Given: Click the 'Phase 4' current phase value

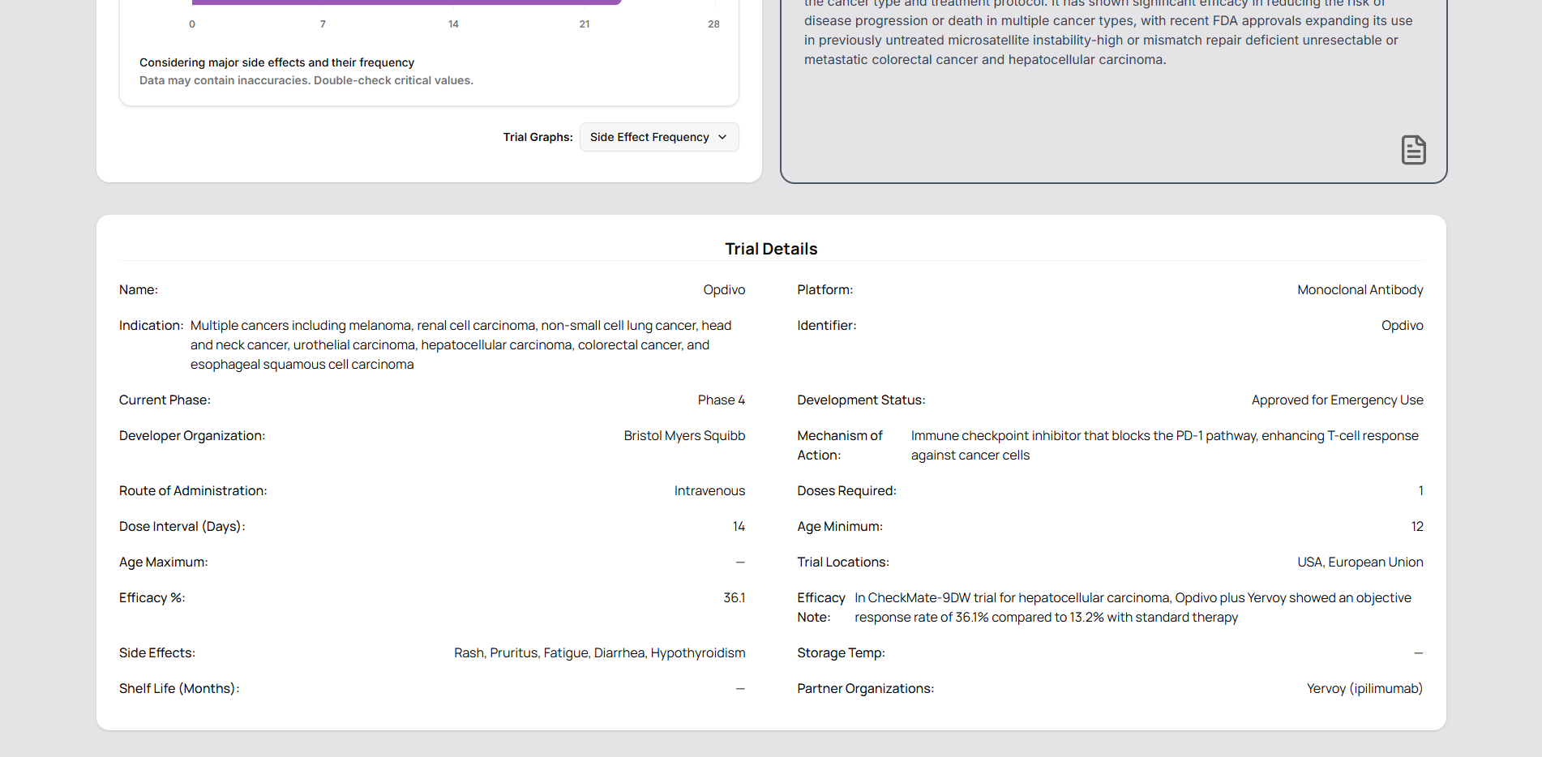Looking at the screenshot, I should tap(721, 400).
